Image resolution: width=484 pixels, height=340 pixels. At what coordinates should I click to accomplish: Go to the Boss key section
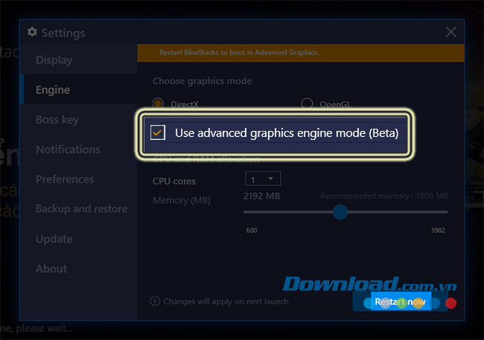tap(57, 120)
